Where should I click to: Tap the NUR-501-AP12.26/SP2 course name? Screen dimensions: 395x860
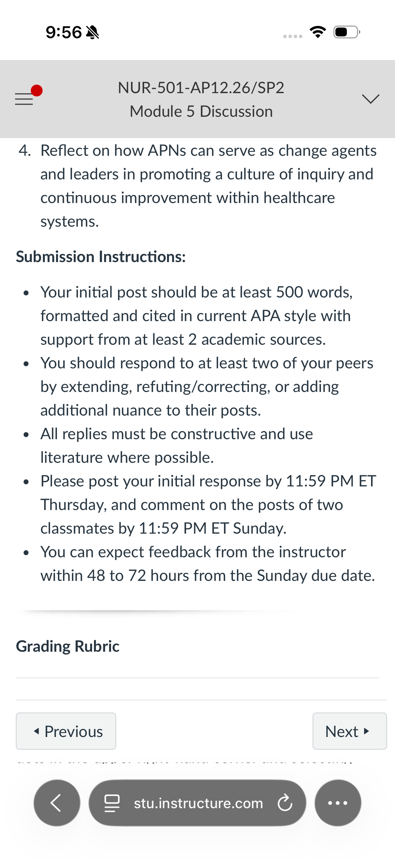[x=201, y=88]
